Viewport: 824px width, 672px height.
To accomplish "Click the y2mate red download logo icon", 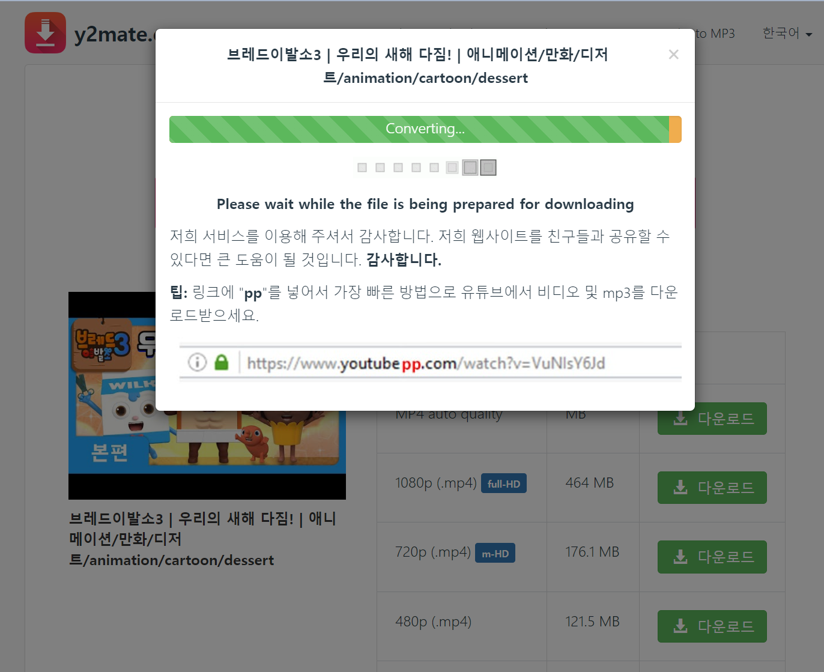I will (45, 32).
